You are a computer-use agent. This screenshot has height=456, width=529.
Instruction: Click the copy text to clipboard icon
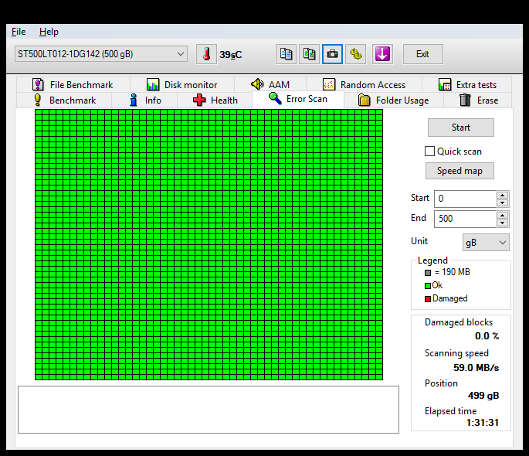287,54
